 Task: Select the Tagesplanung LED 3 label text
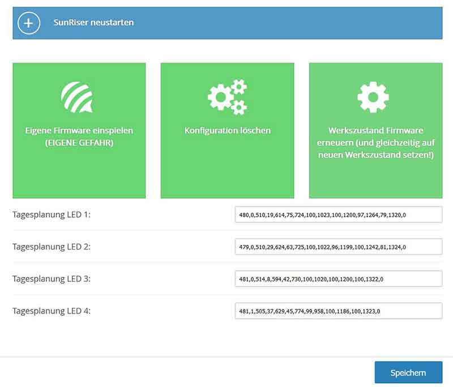[x=52, y=279]
